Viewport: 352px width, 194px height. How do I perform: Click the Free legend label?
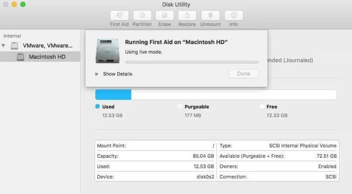(x=272, y=107)
